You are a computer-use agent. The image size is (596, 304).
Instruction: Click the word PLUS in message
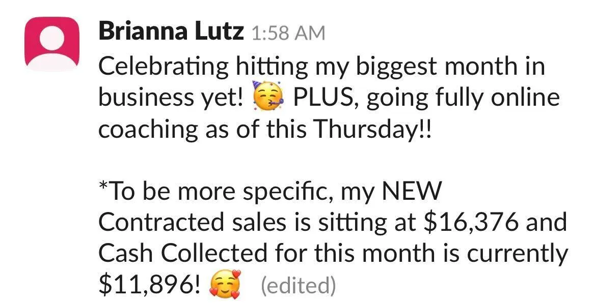pyautogui.click(x=324, y=98)
